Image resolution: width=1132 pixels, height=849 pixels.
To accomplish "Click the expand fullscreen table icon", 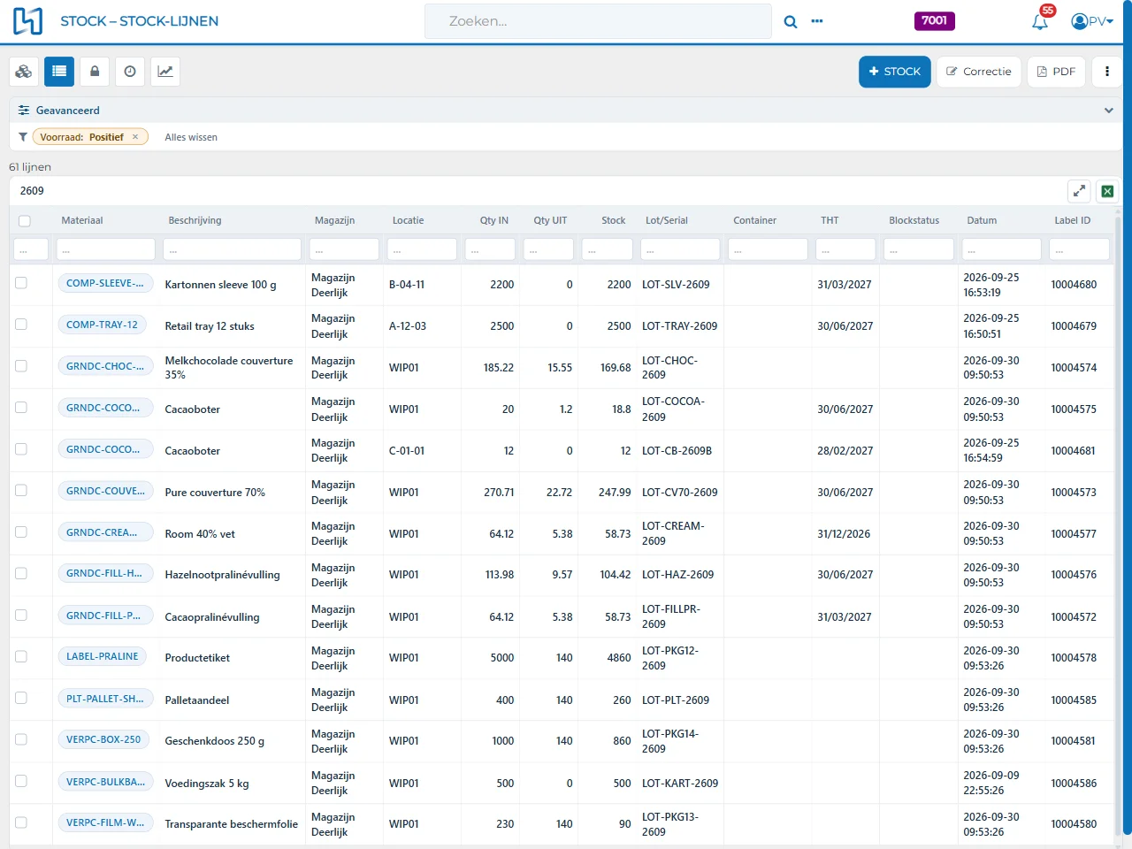I will tap(1079, 191).
